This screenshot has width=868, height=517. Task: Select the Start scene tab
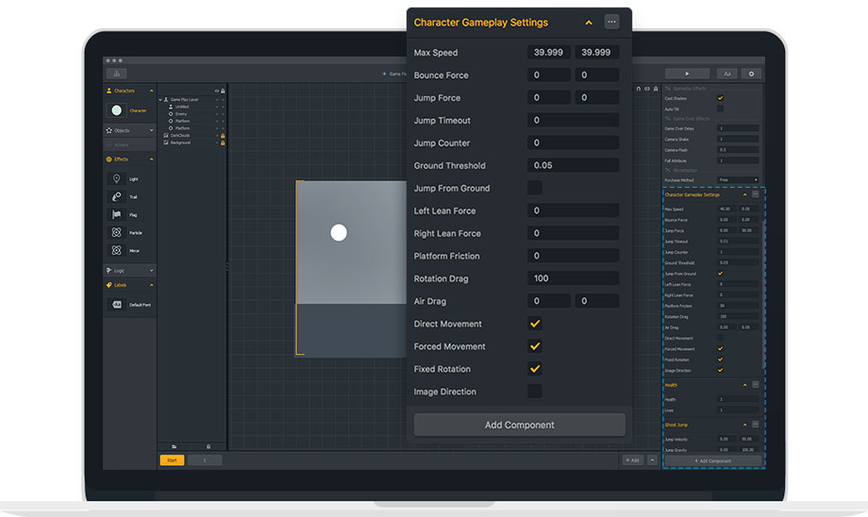point(172,460)
